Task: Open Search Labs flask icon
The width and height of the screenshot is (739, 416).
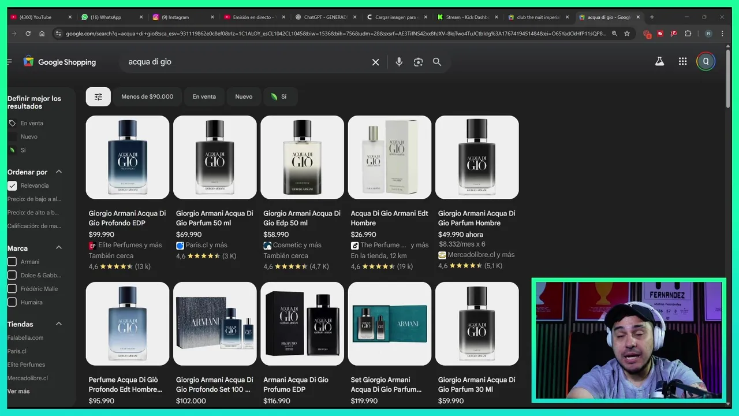Action: (659, 61)
